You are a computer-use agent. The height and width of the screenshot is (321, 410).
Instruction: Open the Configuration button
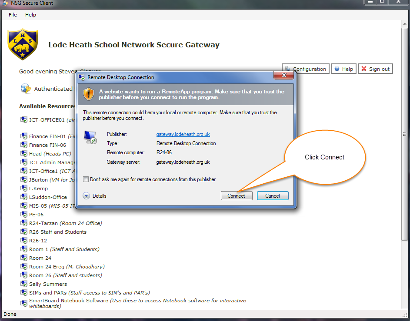pos(305,69)
